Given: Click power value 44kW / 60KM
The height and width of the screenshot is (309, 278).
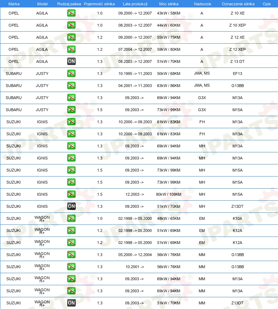Looking at the screenshot, I should point(169,25).
